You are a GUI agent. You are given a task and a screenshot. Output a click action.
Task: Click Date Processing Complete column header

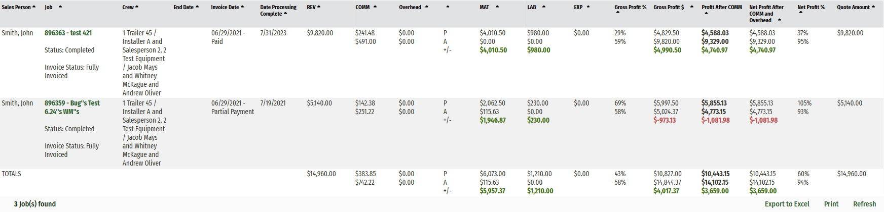(x=278, y=10)
